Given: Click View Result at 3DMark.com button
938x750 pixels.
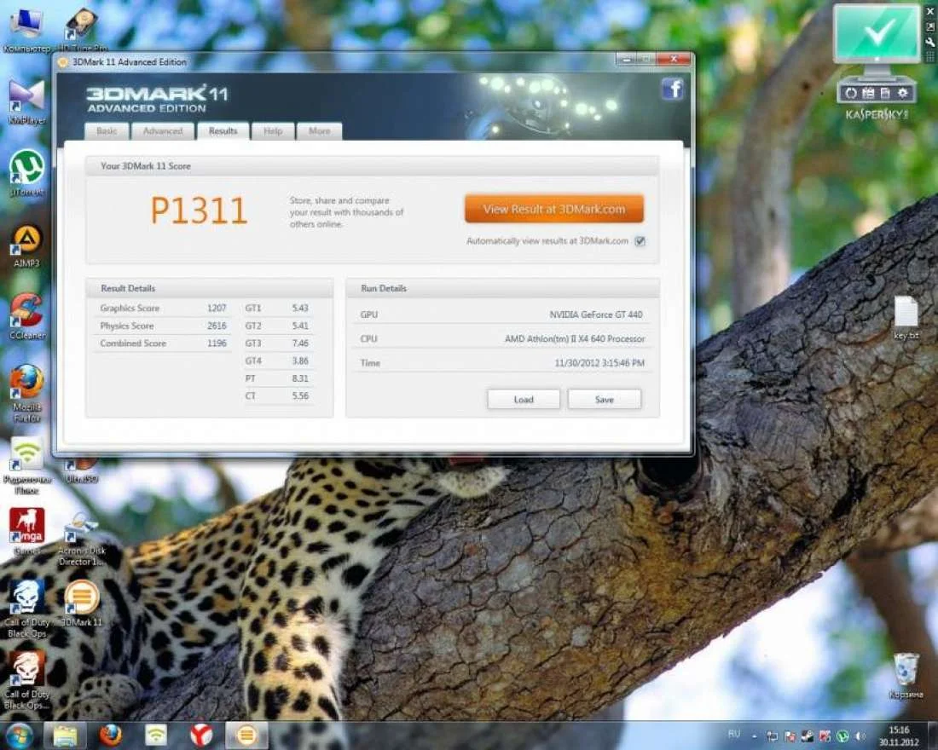Looking at the screenshot, I should tap(554, 209).
